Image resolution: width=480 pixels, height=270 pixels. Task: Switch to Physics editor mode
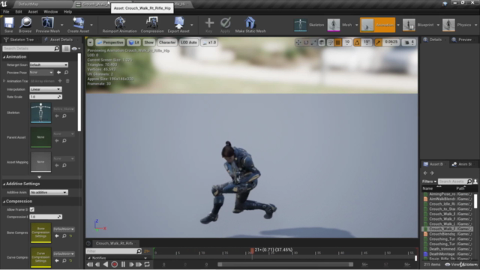tap(457, 25)
